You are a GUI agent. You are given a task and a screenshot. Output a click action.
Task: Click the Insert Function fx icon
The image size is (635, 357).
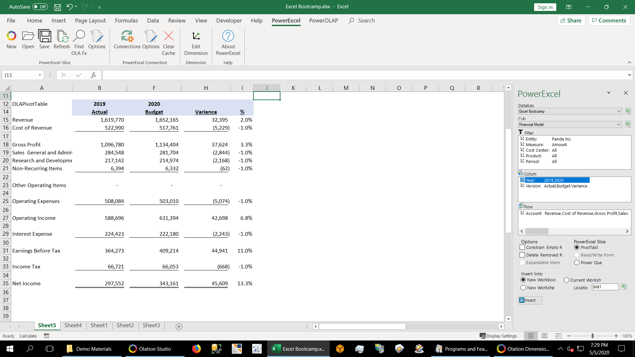point(93,75)
